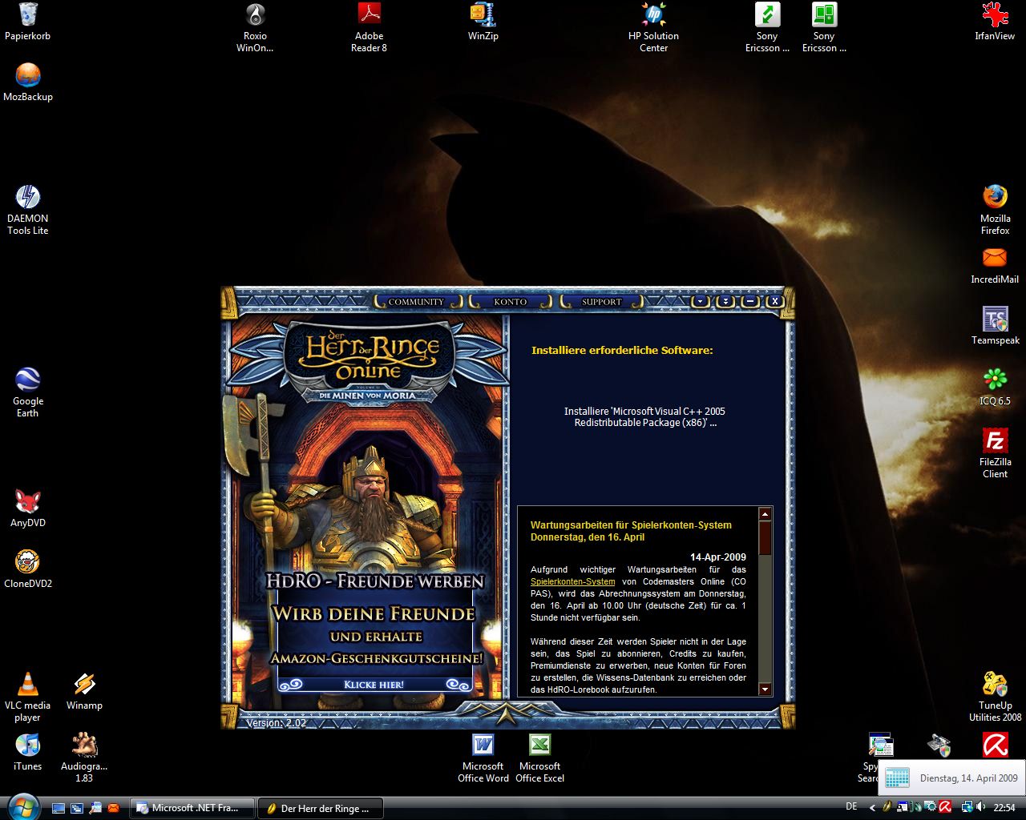
Task: Open the Papierkorb recycle bin
Action: coord(27,14)
